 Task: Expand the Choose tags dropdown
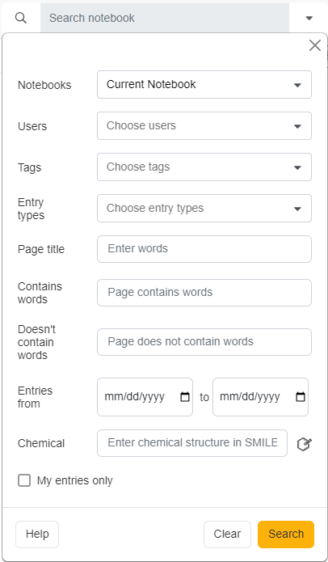pyautogui.click(x=204, y=167)
